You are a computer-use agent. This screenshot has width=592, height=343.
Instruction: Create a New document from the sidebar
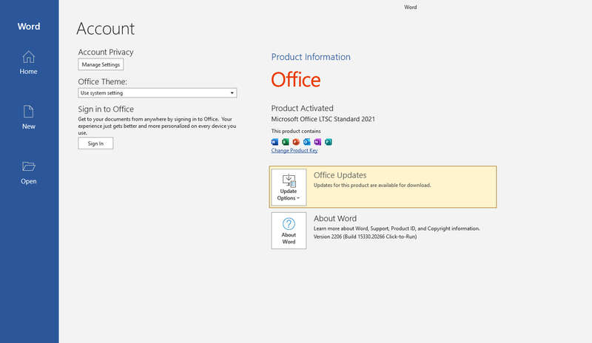tap(28, 118)
